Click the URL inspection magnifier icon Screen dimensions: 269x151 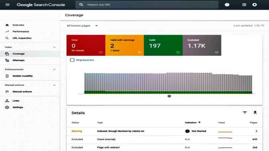pos(7,38)
